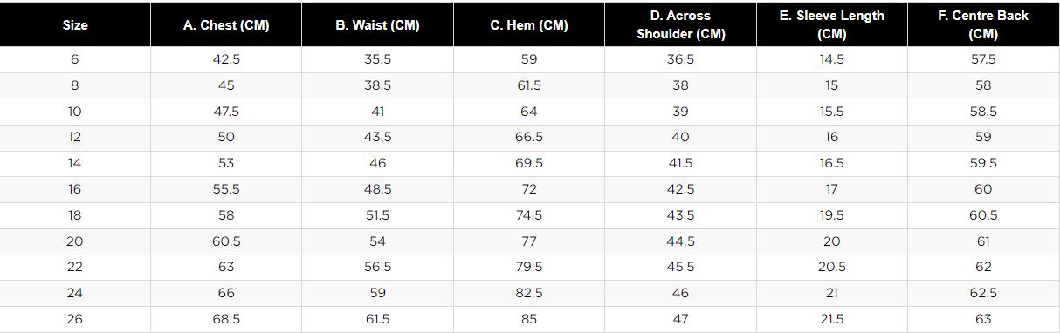Click chest value 63 in size 22 row
The image size is (1060, 333).
tap(226, 267)
